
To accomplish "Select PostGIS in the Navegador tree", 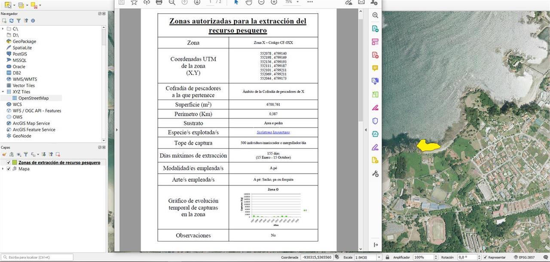I will click(x=16, y=54).
